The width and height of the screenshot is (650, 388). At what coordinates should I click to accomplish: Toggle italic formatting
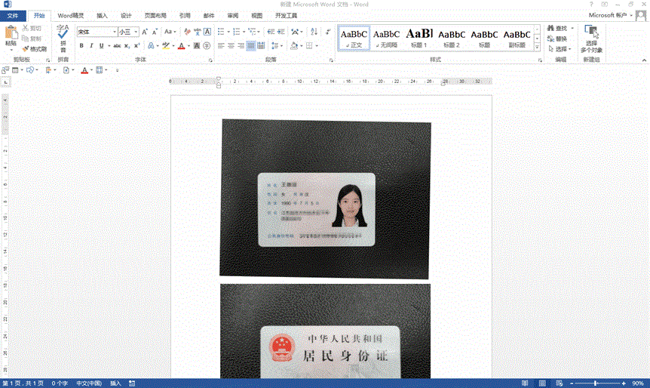(92, 46)
